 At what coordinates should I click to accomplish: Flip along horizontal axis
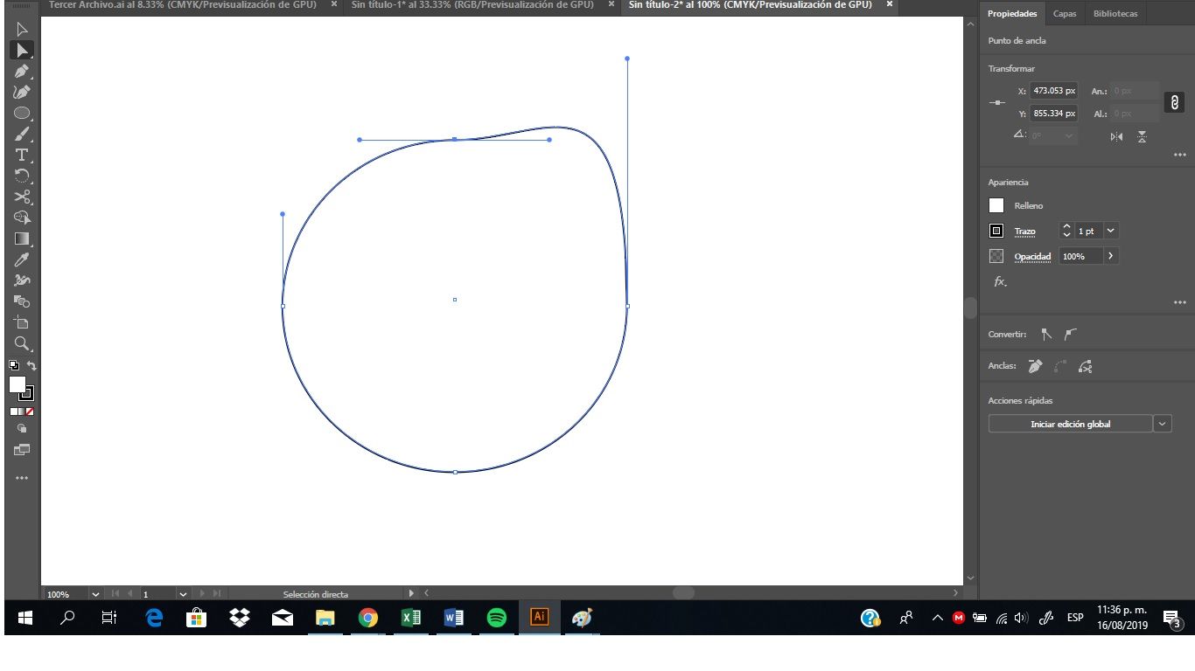click(1116, 136)
